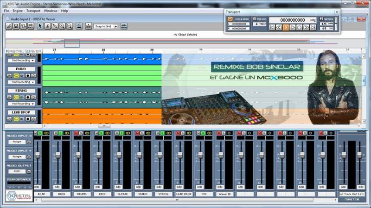Click the Waver 10 channel name
This screenshot has width=371, height=208.
pos(224,194)
